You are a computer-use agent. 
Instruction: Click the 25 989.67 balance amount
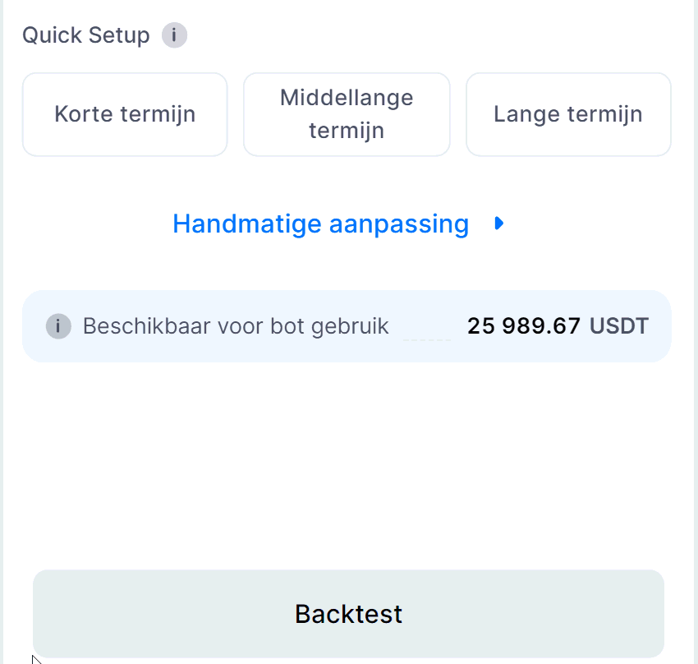524,326
